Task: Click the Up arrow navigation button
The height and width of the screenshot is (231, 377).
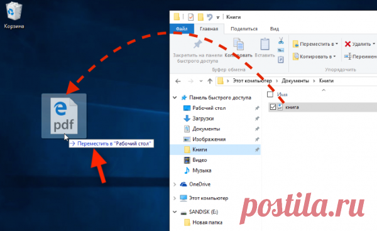Action: coord(210,81)
